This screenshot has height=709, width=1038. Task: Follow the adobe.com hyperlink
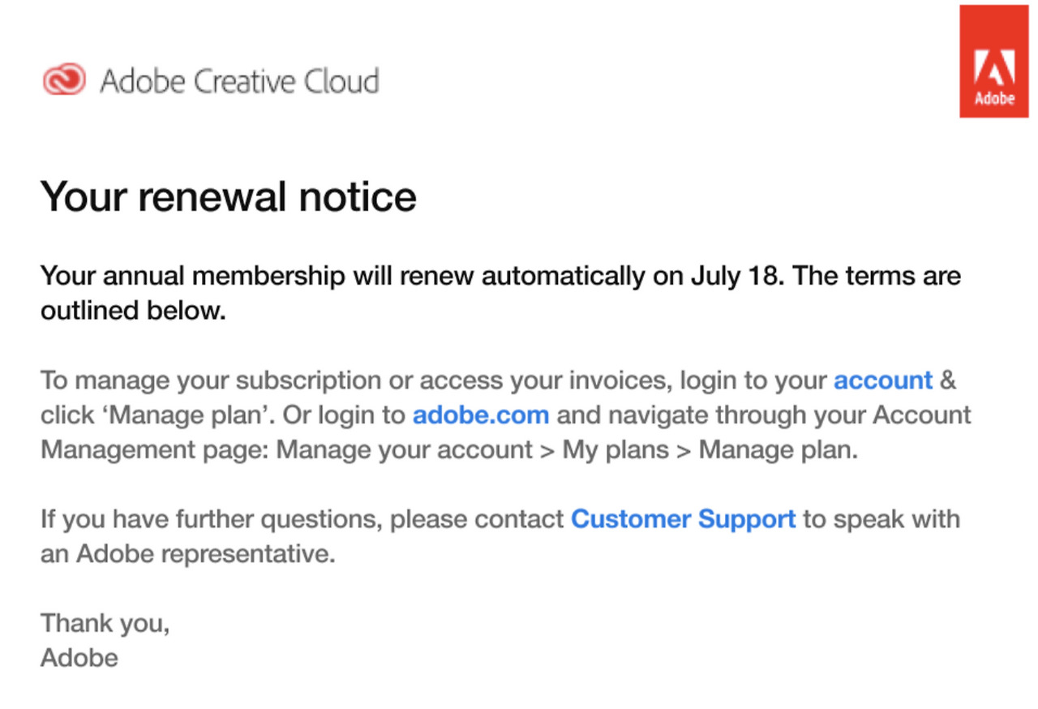(481, 415)
